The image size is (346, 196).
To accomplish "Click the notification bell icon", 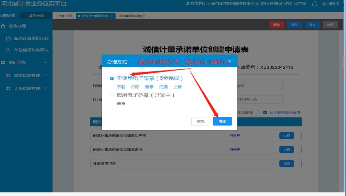I will [315, 4].
